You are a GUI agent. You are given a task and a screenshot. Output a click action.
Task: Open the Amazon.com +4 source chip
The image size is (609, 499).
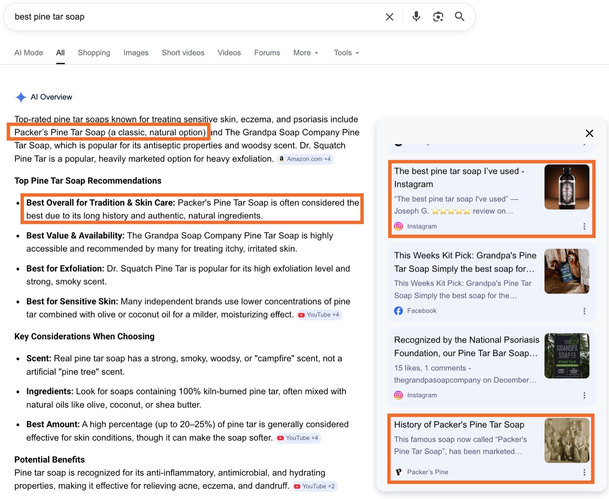point(305,159)
